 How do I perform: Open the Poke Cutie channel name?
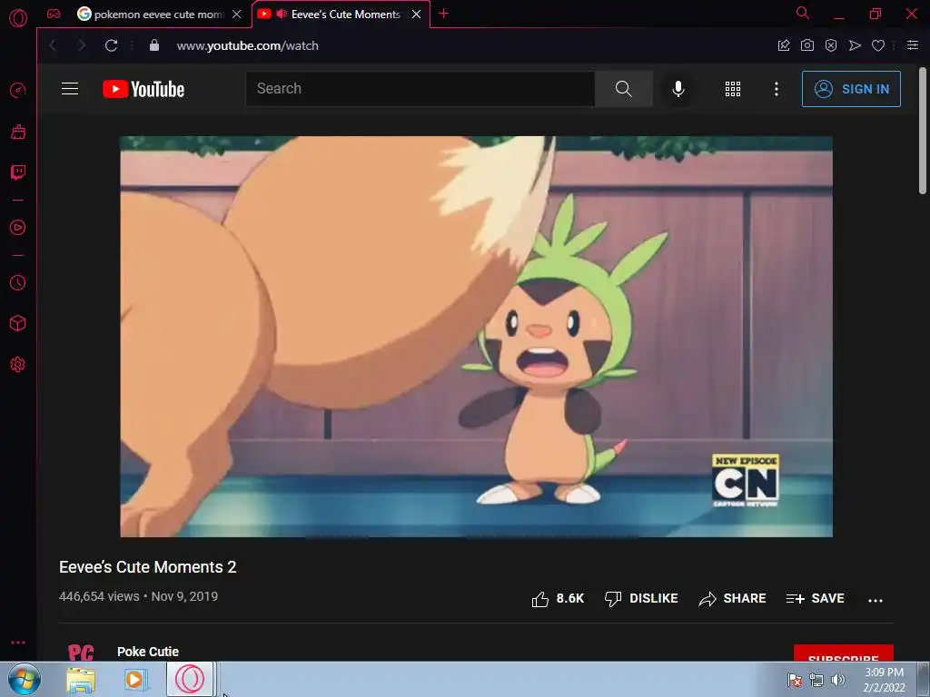[x=148, y=652]
